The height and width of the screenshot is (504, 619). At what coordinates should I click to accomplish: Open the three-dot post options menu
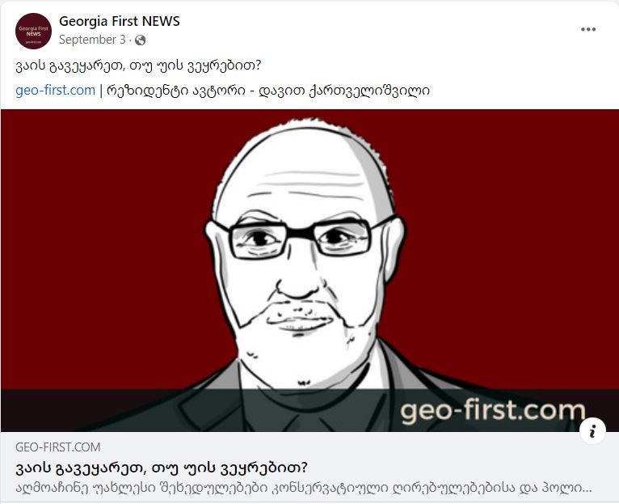(588, 29)
